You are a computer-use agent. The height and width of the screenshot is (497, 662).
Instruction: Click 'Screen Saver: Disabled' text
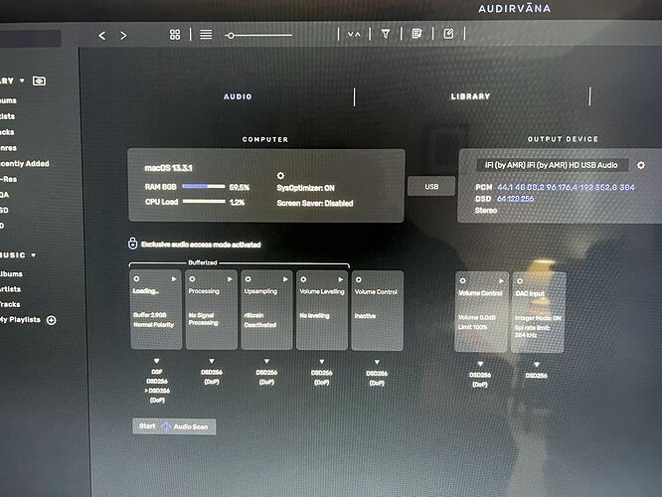pos(315,203)
